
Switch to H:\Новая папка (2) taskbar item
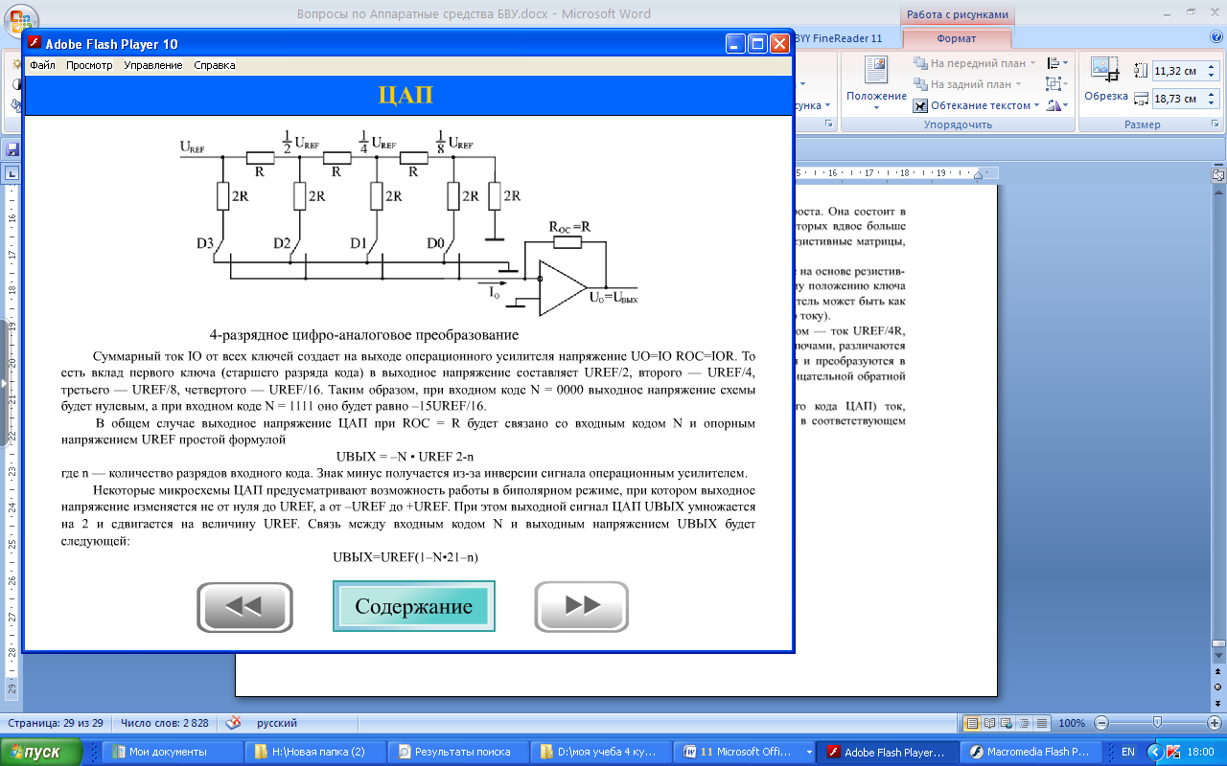pyautogui.click(x=313, y=752)
